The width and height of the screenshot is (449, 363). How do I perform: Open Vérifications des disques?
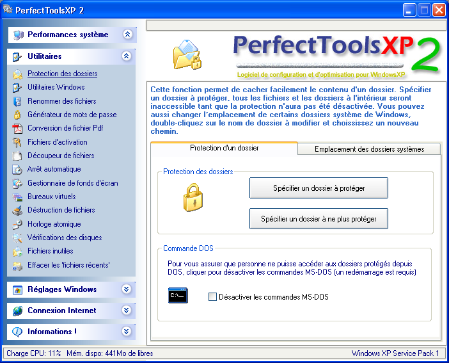coord(65,238)
